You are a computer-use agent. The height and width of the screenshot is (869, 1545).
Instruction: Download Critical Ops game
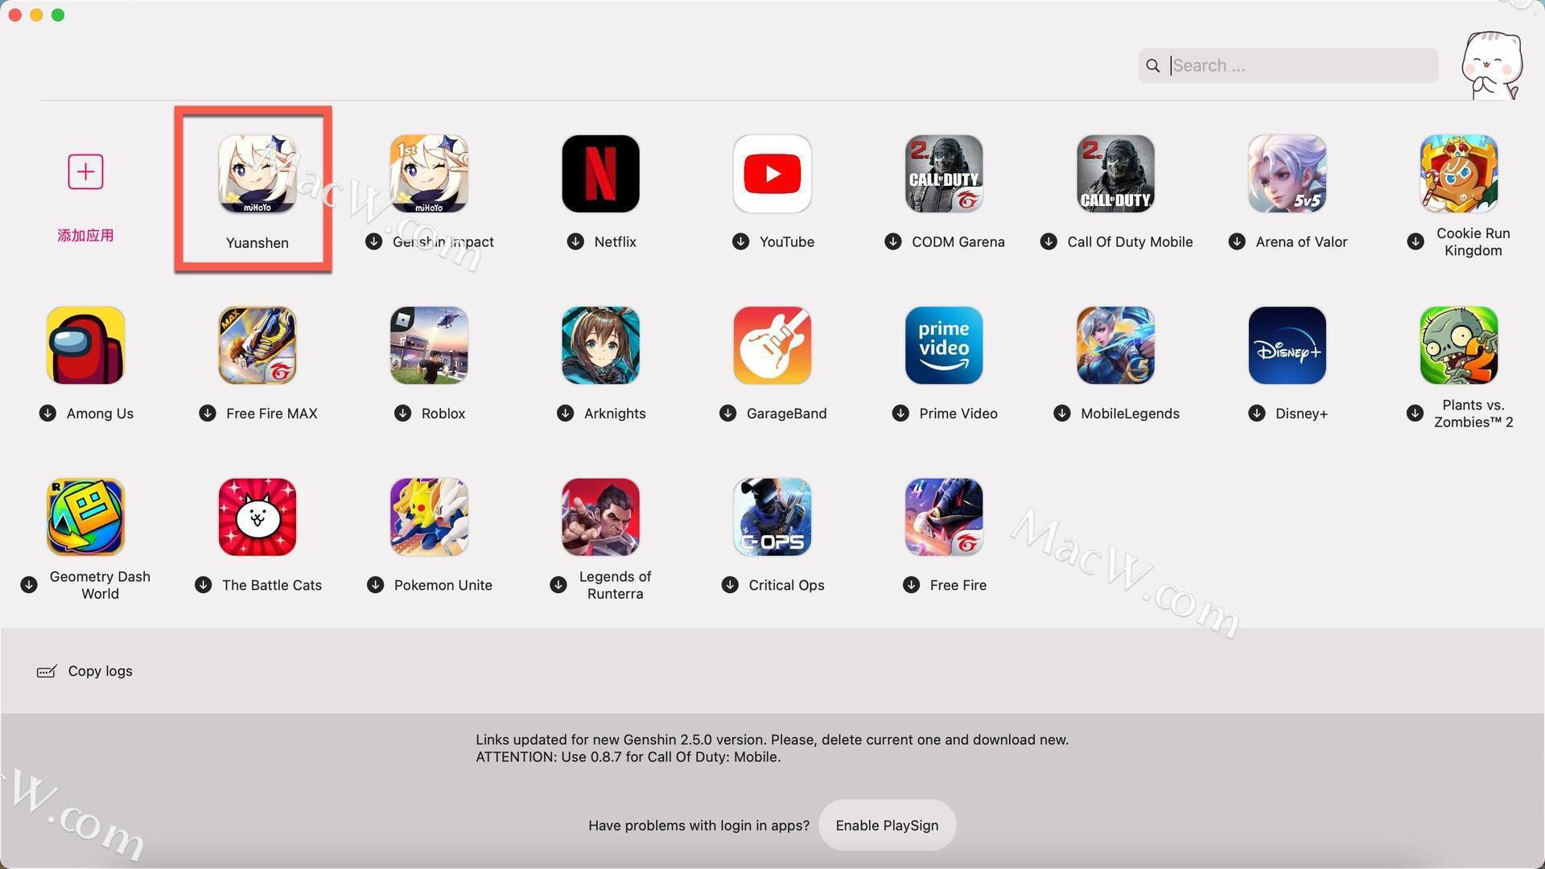pyautogui.click(x=730, y=585)
